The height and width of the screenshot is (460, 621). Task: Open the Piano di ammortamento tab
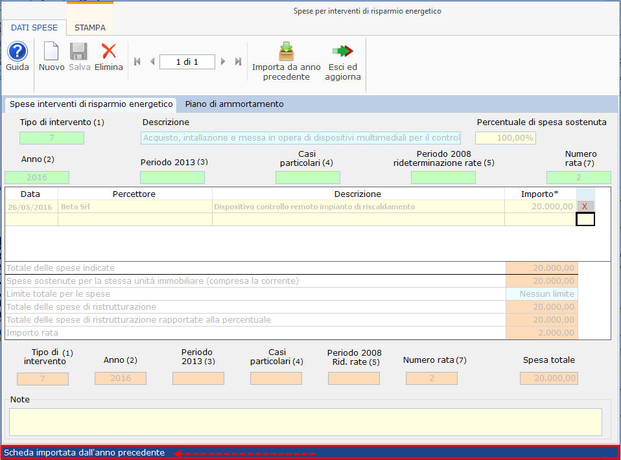tap(235, 104)
